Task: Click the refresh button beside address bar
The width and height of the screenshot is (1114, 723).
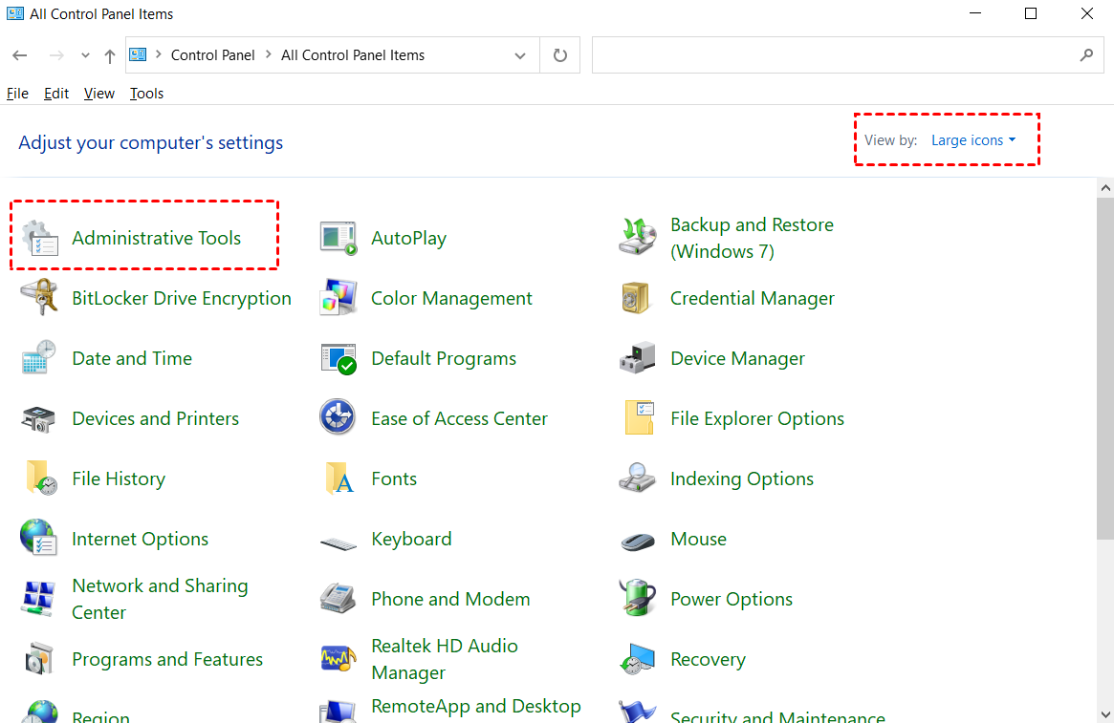Action: tap(560, 56)
